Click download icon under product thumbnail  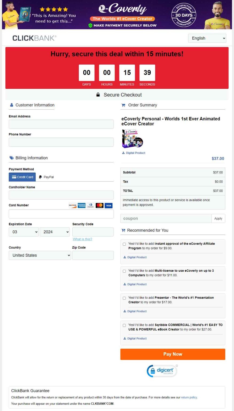(x=123, y=153)
